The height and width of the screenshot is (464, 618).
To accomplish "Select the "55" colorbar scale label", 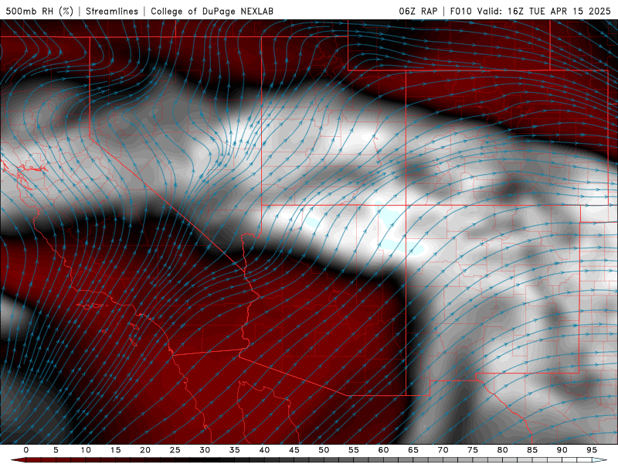I will pyautogui.click(x=354, y=450).
